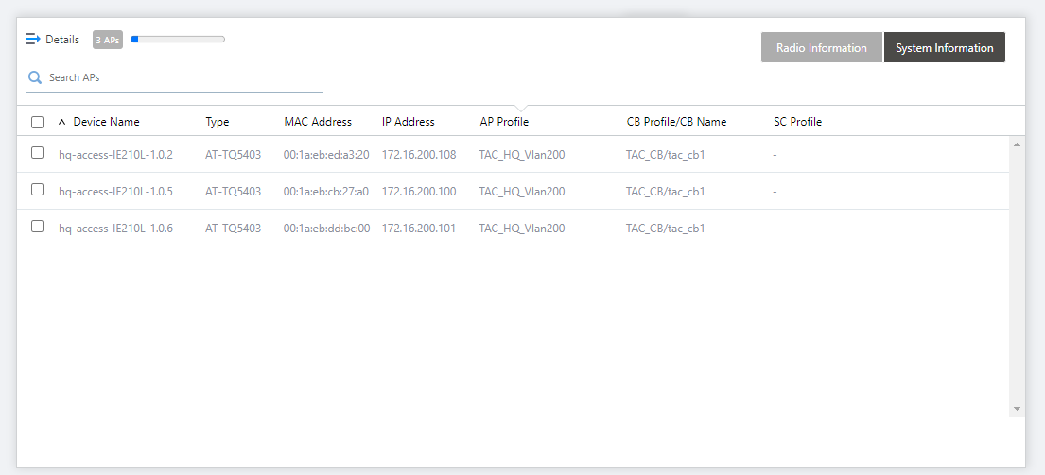The height and width of the screenshot is (475, 1045).
Task: Click the 3 APs count badge
Action: (108, 40)
